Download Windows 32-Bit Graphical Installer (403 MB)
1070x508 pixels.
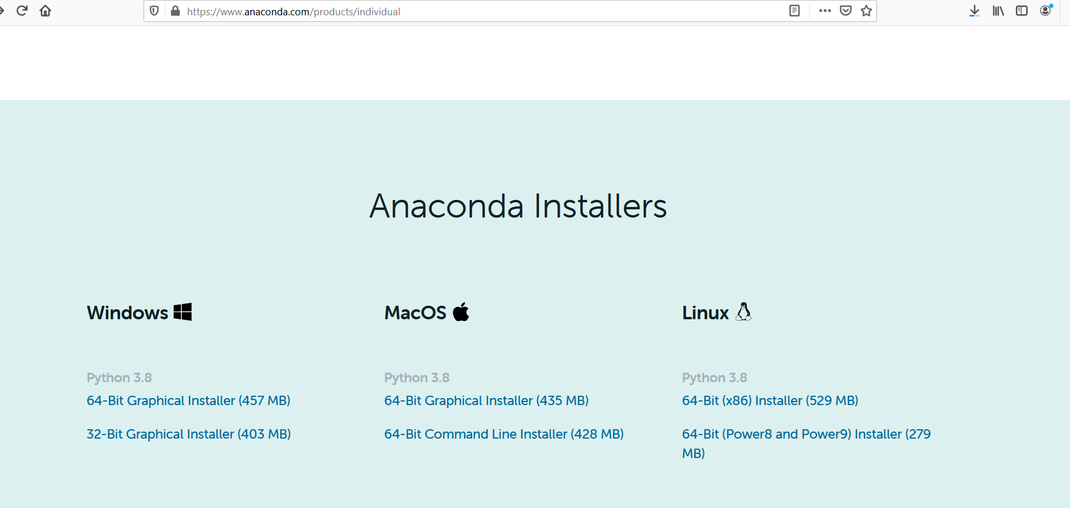[x=189, y=434]
